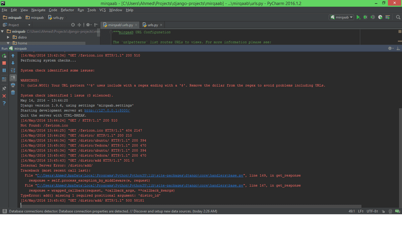Open search everywhere magnifier
Viewport: 402px width, 226px height.
pos(398,17)
